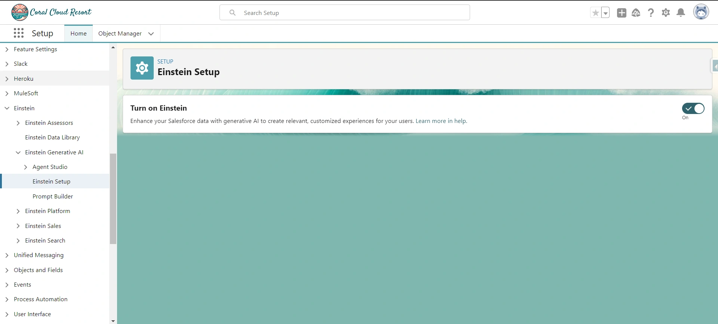The image size is (718, 324).
Task: Open the user profile avatar
Action: pos(701,12)
